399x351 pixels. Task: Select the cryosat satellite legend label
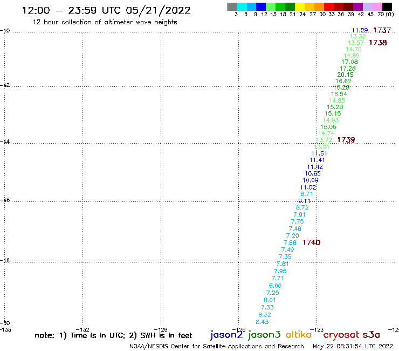coord(341,335)
